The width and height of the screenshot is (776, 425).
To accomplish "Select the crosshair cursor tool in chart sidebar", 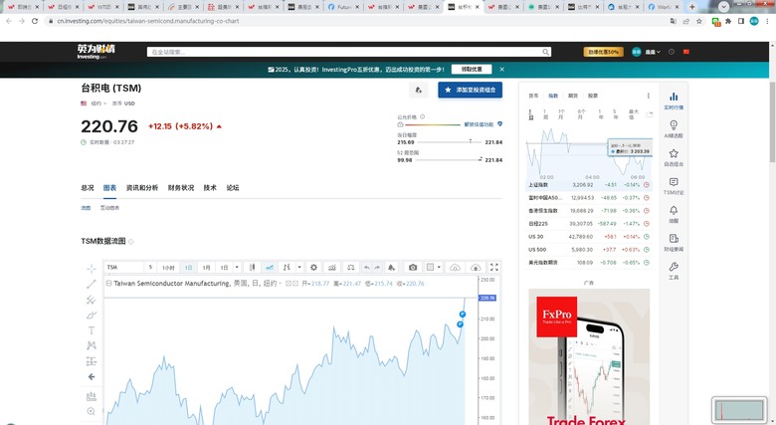I will coord(92,269).
